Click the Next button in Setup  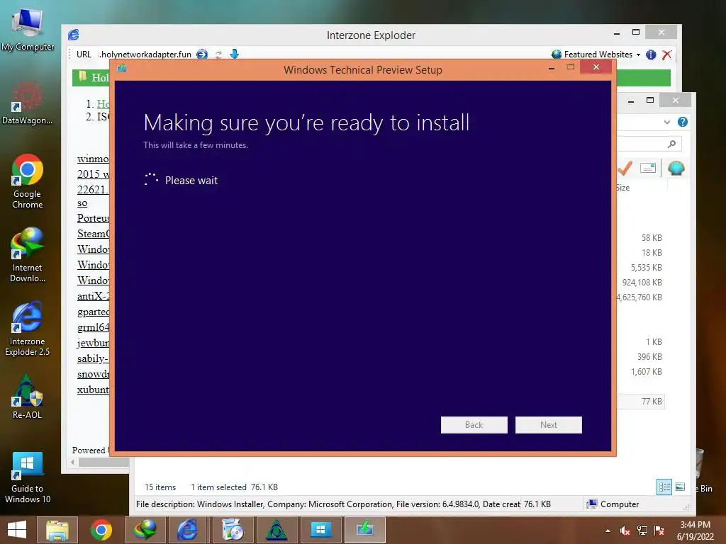[548, 425]
